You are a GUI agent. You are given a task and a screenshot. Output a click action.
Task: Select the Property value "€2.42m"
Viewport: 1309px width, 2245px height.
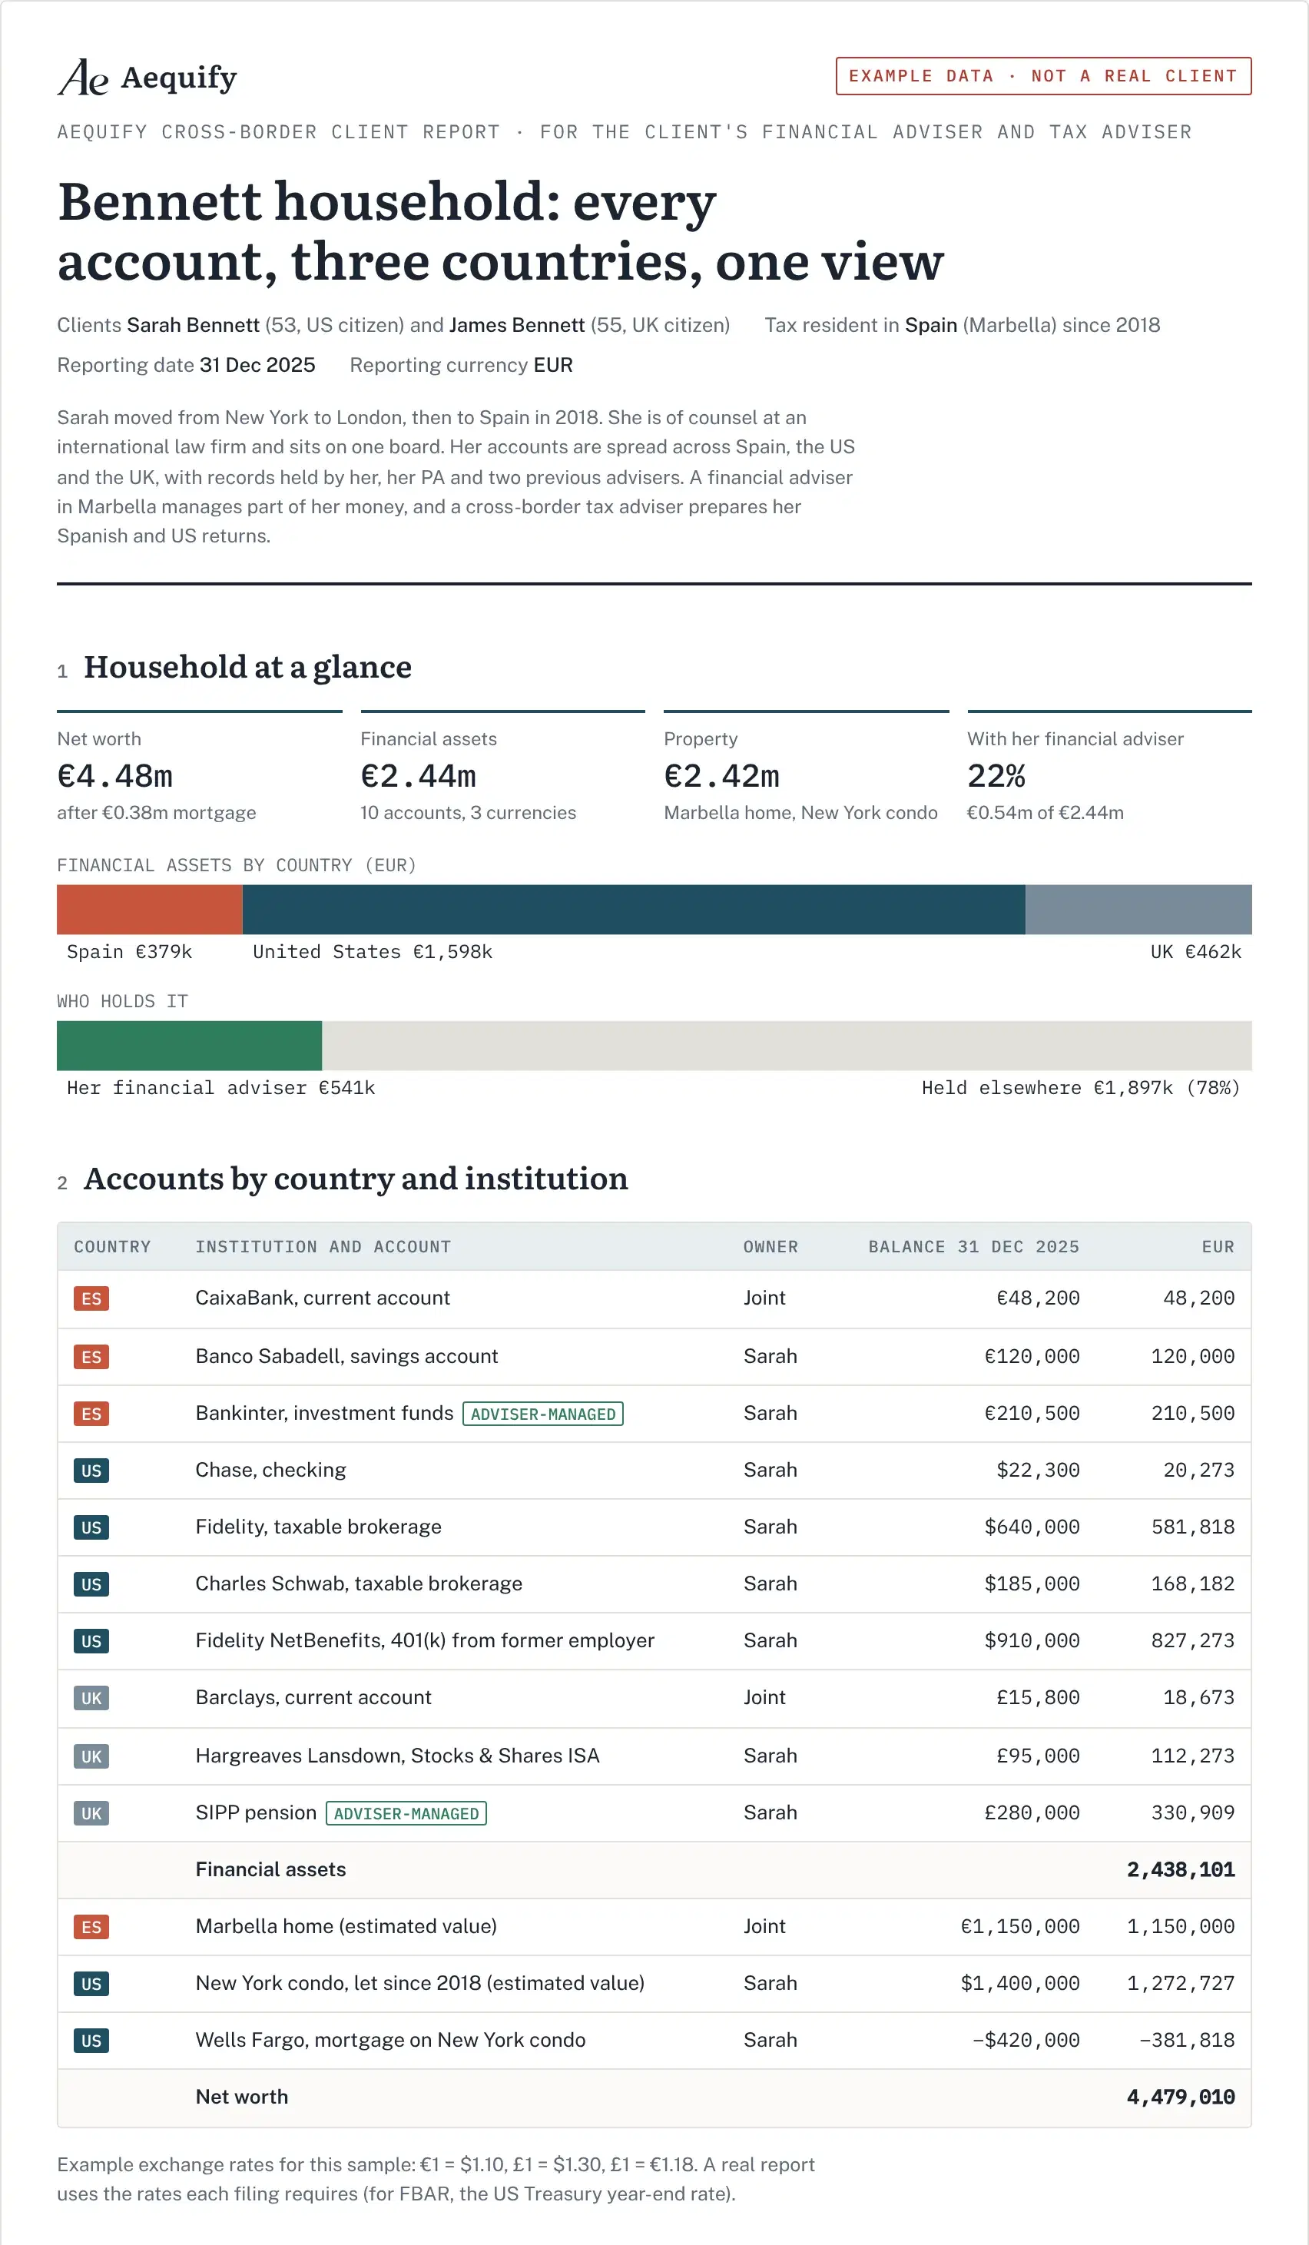pos(722,777)
